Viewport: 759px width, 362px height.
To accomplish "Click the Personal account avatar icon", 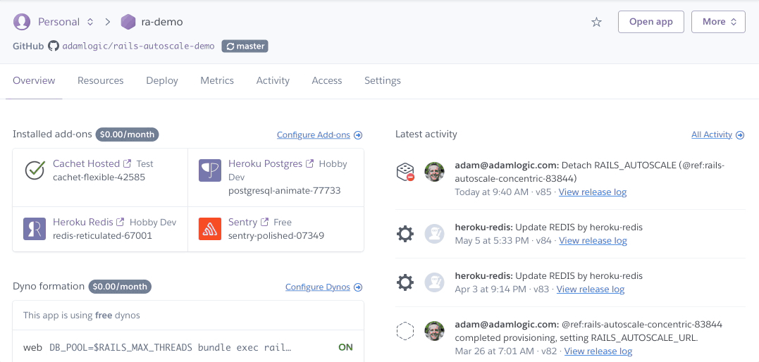I will (x=22, y=22).
